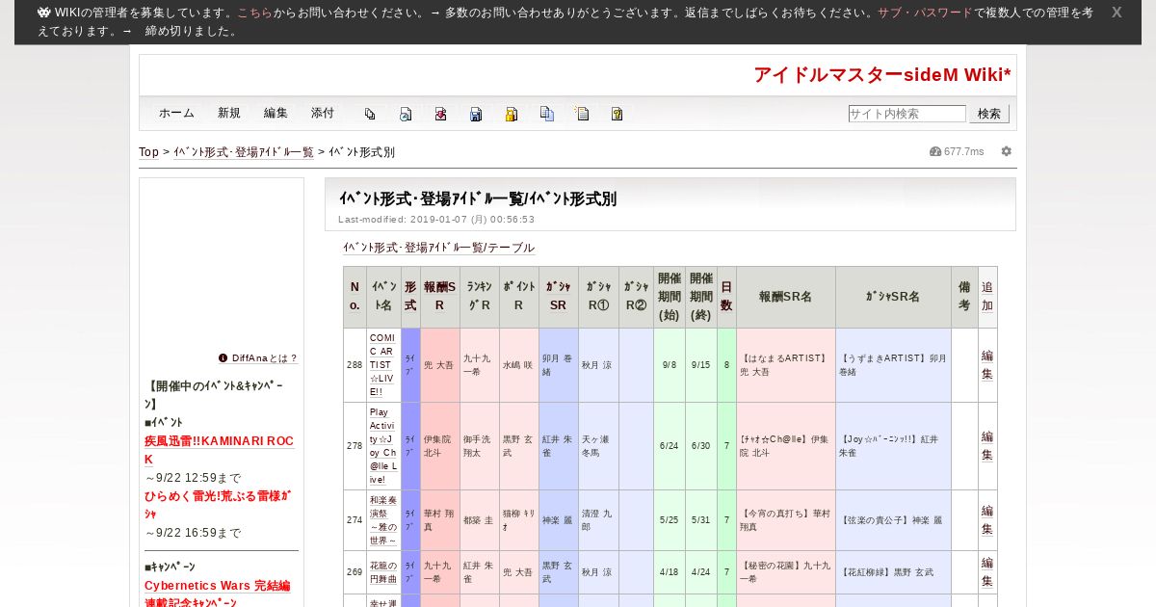Screen dimensions: 1156x607
Task: Click the ｶﾞｼｬR② column header
Action: (x=636, y=297)
